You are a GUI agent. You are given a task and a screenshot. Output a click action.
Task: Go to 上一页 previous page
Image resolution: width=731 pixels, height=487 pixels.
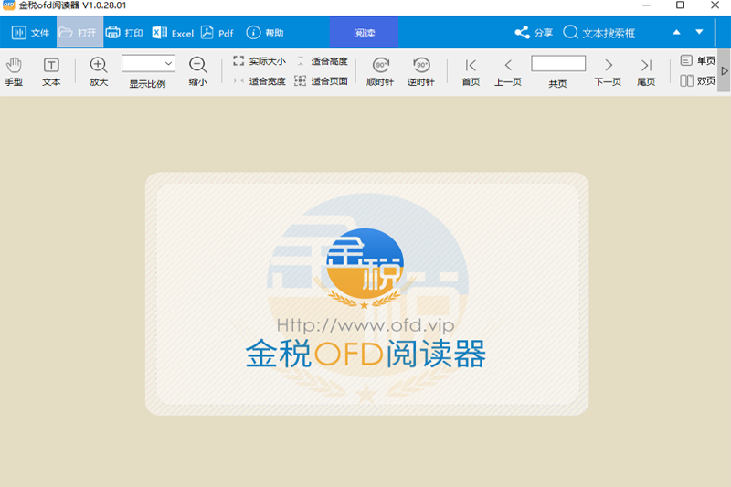pos(508,71)
